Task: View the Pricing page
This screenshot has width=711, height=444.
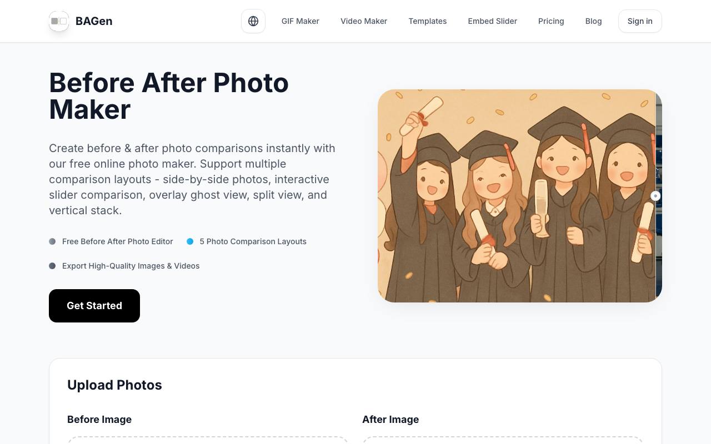Action: 551,21
